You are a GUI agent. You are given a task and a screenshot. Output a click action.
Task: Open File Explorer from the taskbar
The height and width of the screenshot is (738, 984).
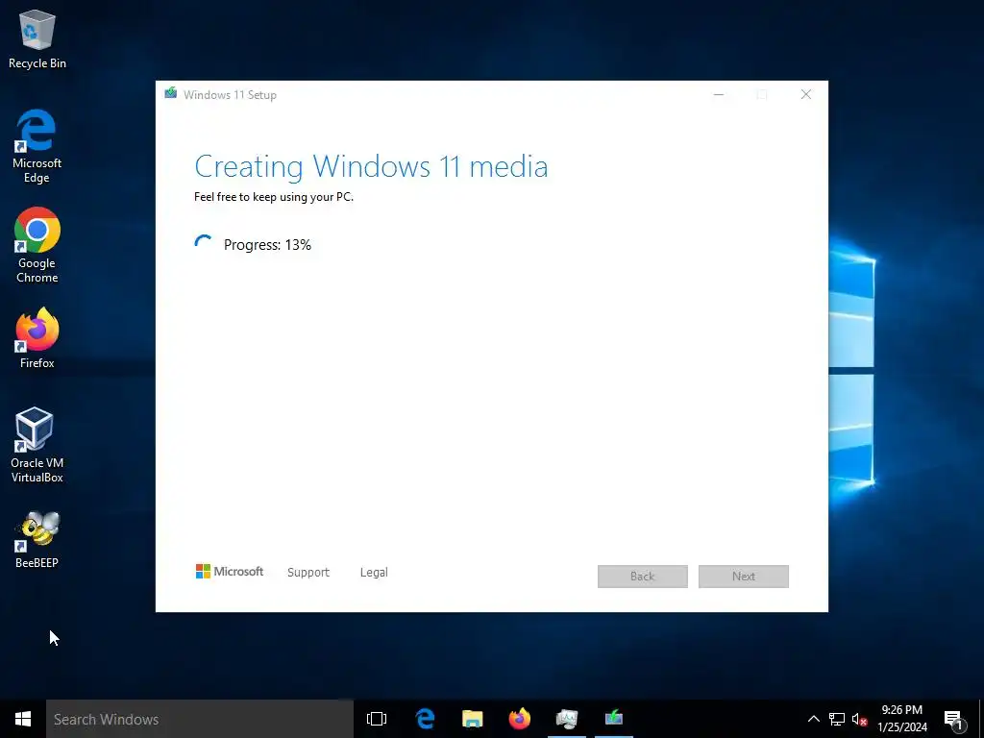(x=473, y=719)
